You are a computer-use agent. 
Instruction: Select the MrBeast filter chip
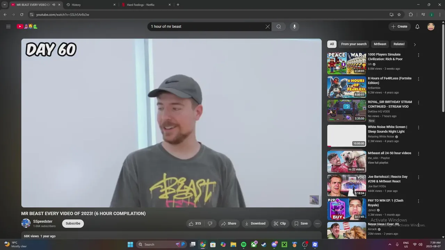click(380, 44)
